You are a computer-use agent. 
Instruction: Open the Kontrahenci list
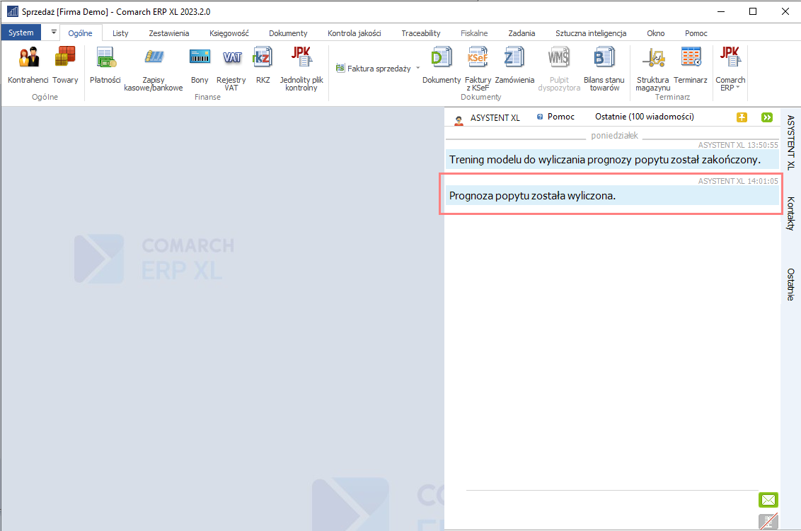pyautogui.click(x=28, y=65)
